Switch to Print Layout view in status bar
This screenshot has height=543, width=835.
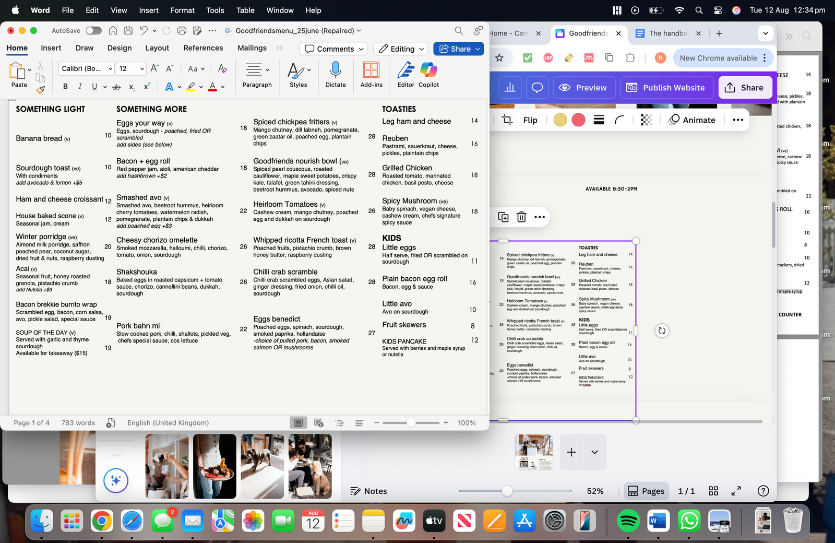(298, 423)
